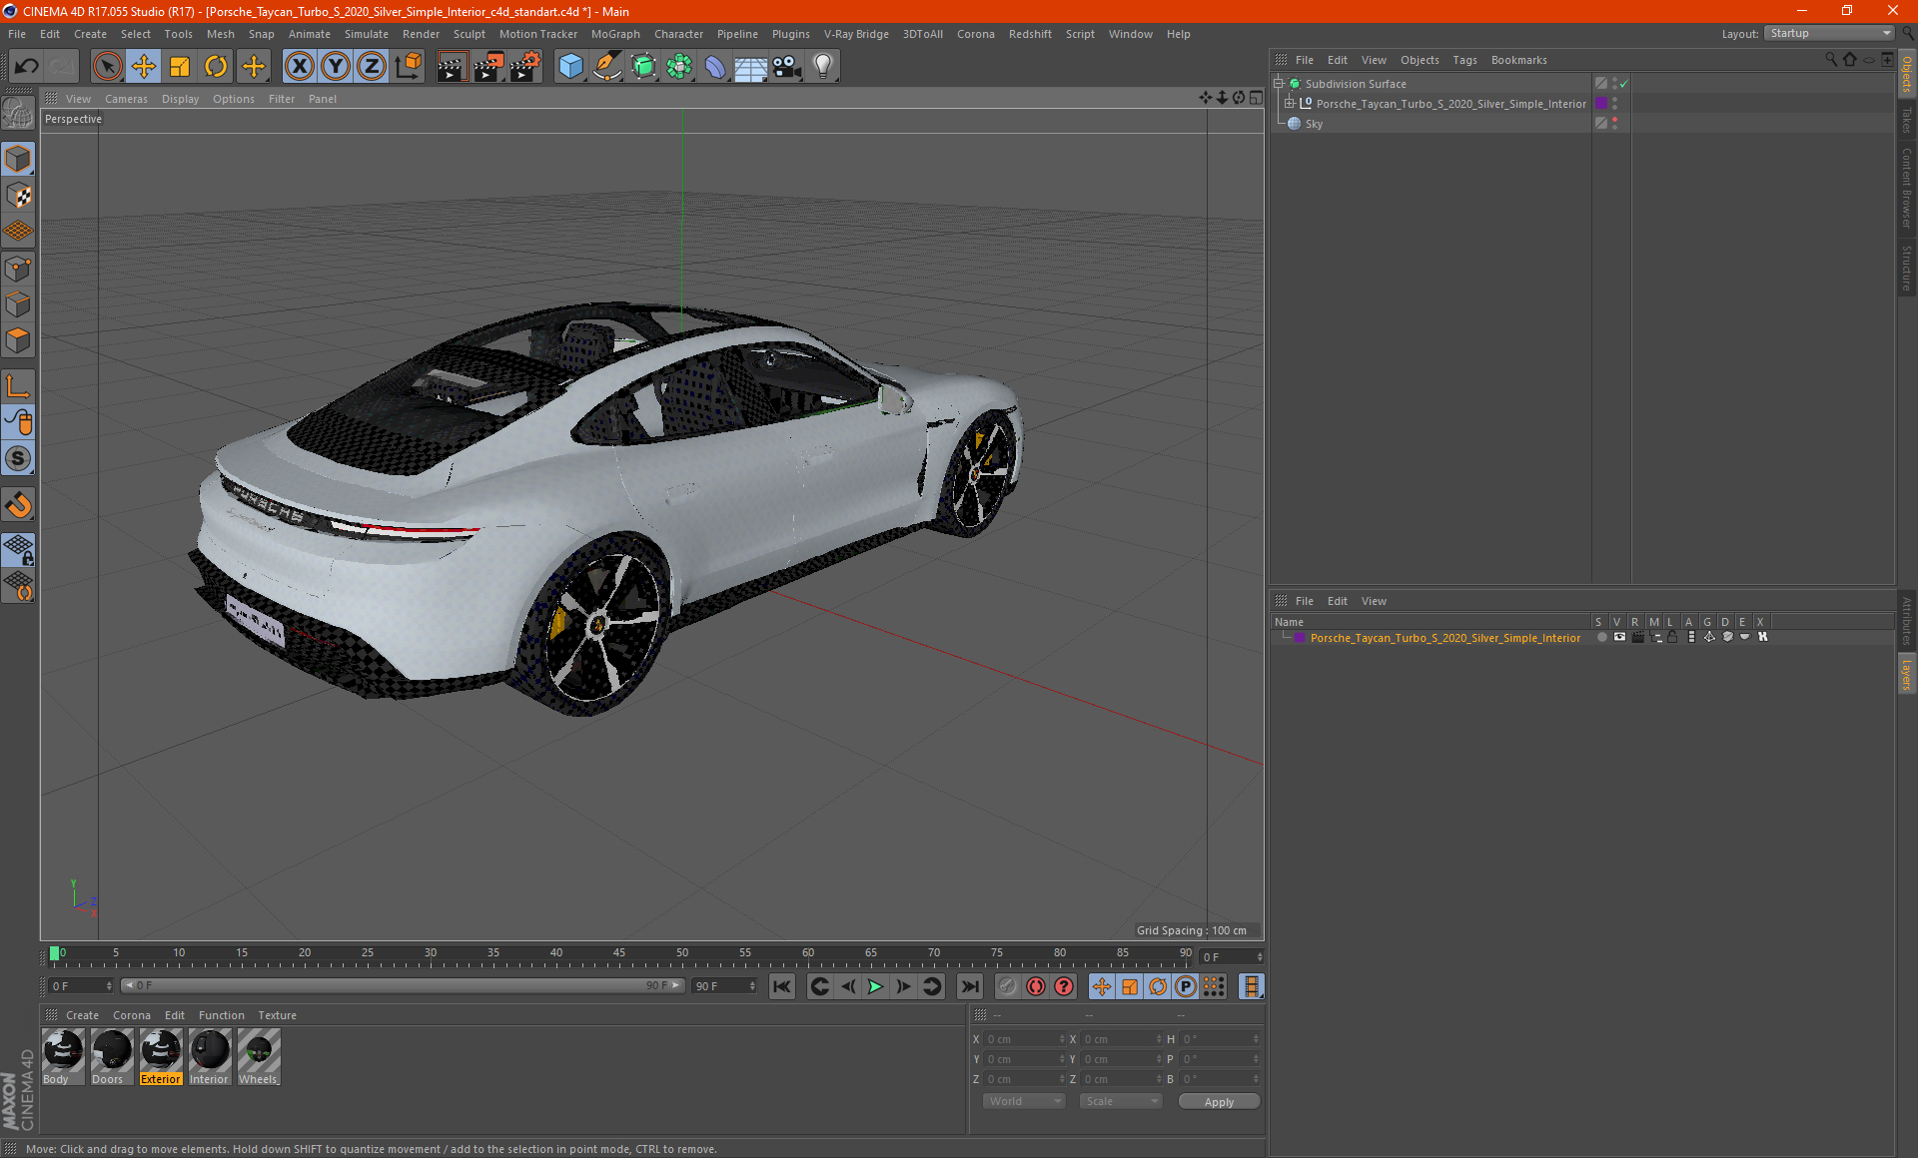Click the timeline frame range slider
Image resolution: width=1918 pixels, height=1158 pixels.
(403, 985)
